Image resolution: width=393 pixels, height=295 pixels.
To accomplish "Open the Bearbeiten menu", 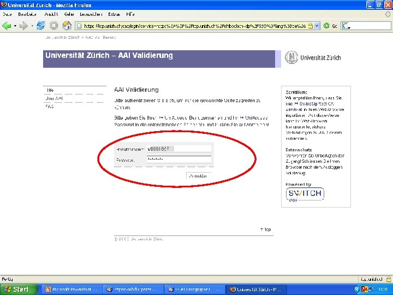I will 27,14.
